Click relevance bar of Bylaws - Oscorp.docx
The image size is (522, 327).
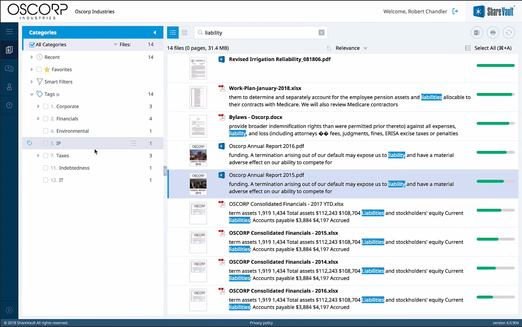495,124
